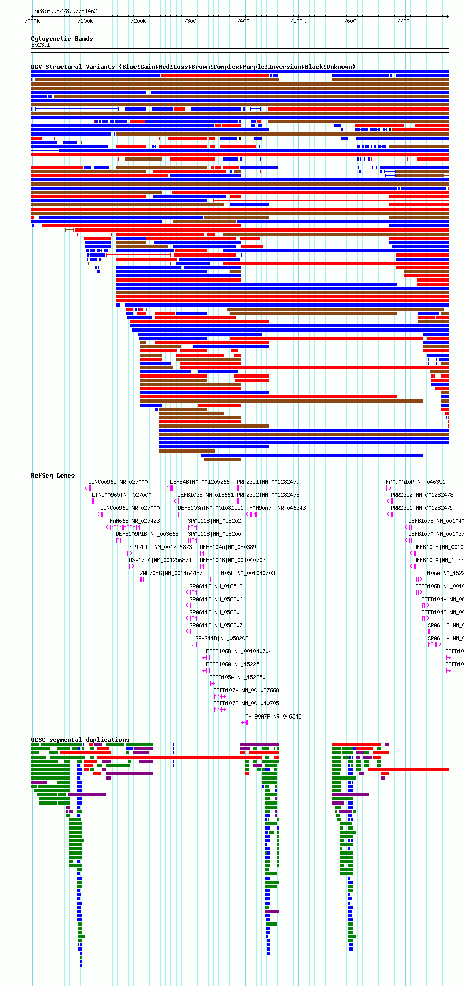Click the black cytogenetic band bar
464x986 pixels.
pos(240,50)
